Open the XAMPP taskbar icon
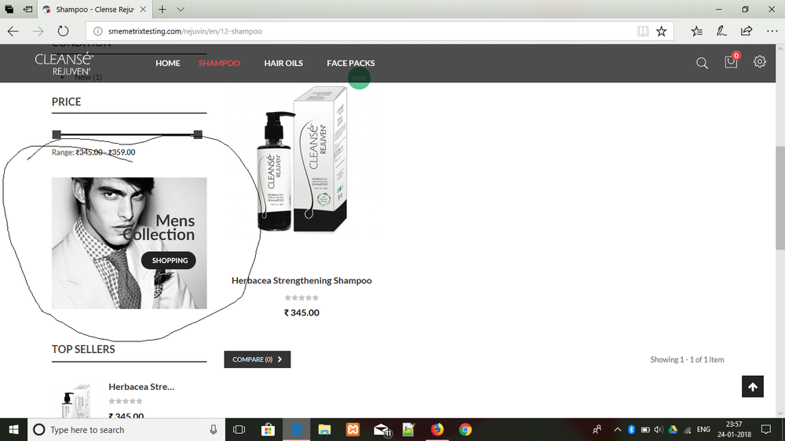The width and height of the screenshot is (785, 441). point(352,429)
